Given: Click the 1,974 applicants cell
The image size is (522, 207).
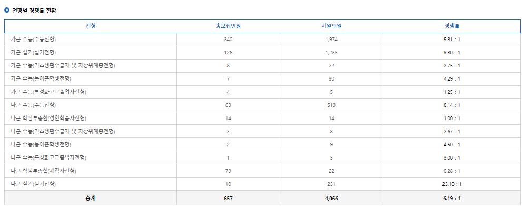Looking at the screenshot, I should point(331,40).
